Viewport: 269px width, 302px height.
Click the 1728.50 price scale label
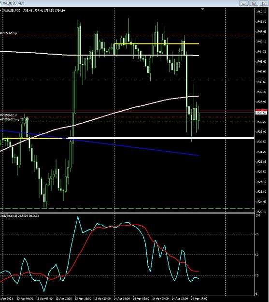261,172
